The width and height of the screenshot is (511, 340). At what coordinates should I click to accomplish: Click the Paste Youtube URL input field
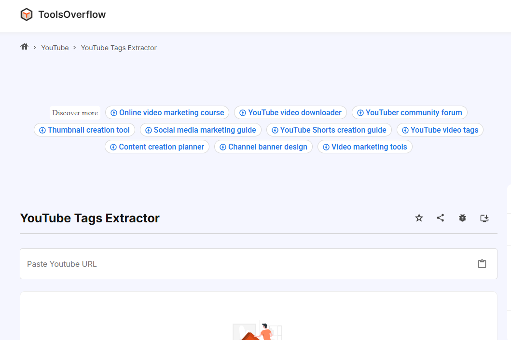pyautogui.click(x=193, y=263)
